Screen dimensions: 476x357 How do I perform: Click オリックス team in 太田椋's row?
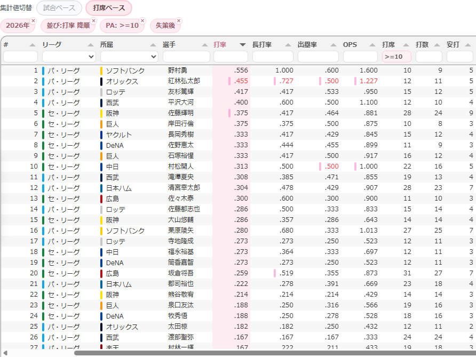pos(122,327)
